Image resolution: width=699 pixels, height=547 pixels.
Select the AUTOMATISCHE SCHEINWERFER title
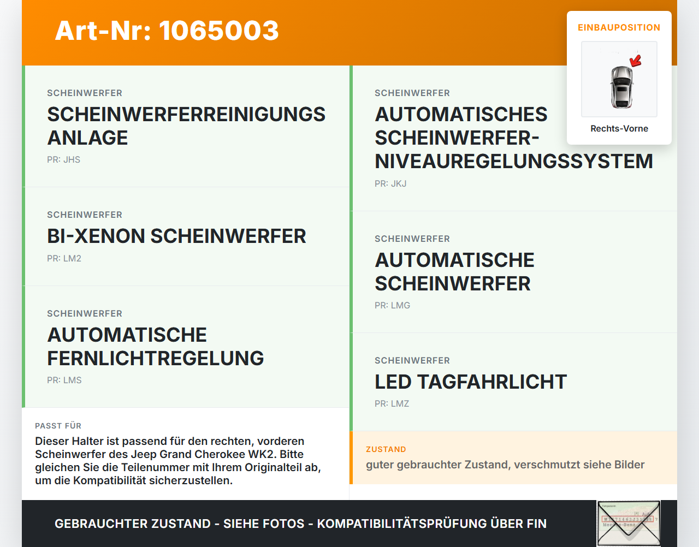pos(454,272)
